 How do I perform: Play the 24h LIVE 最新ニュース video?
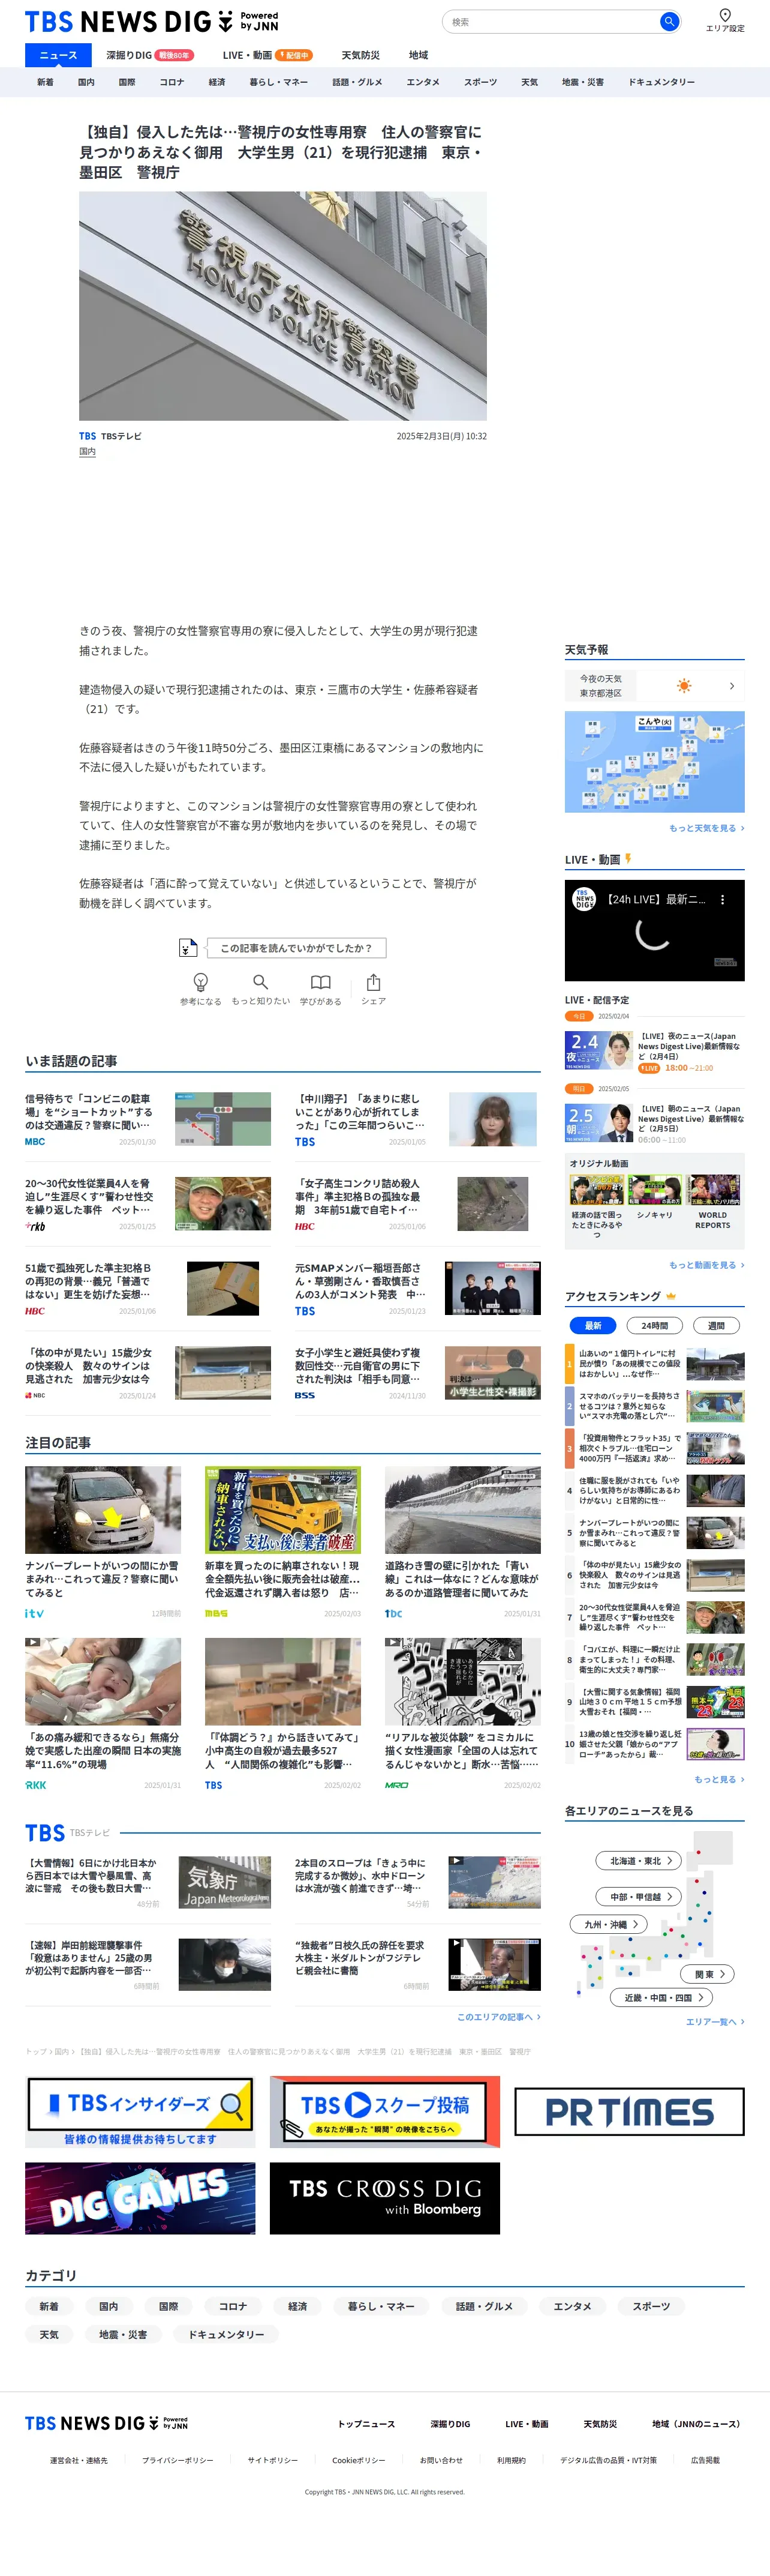[x=654, y=931]
